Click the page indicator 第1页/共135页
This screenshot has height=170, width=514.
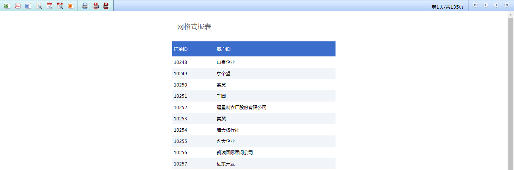pos(447,7)
